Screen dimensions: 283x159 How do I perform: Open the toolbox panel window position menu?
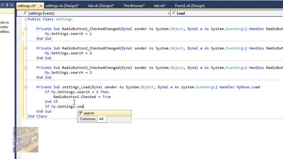pyautogui.click(x=2, y=5)
